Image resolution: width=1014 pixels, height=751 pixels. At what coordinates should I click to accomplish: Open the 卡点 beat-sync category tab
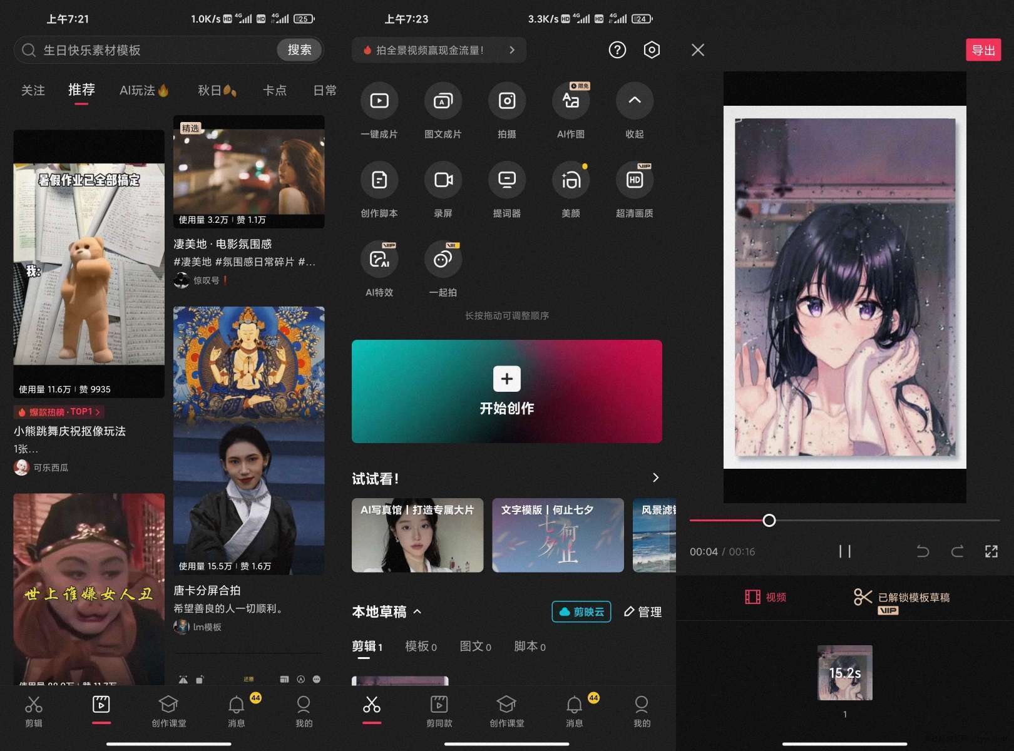pos(274,91)
